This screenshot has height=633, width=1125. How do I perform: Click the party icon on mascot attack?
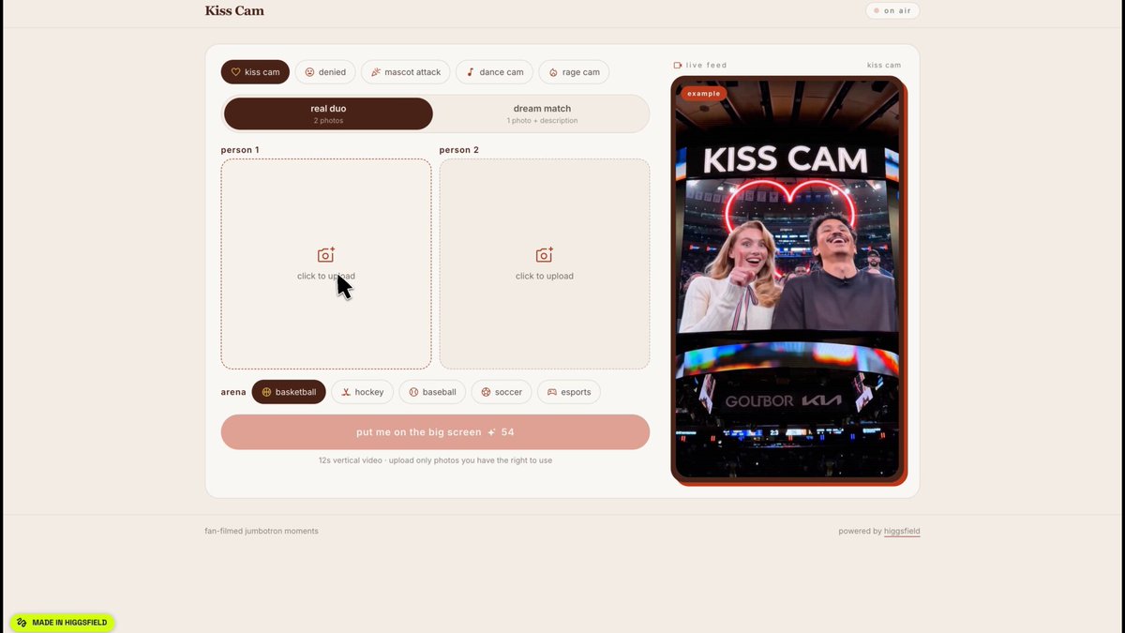tap(376, 72)
